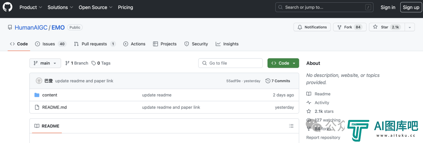Click the pulse icon beside Activity
Image resolution: width=423 pixels, height=143 pixels.
[x=309, y=103]
